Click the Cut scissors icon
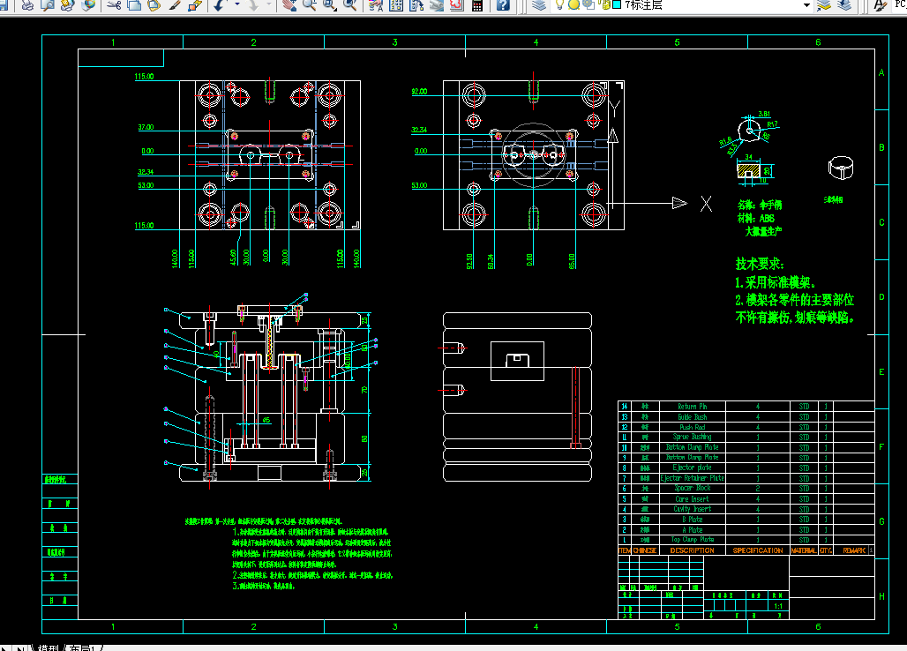 click(x=114, y=5)
